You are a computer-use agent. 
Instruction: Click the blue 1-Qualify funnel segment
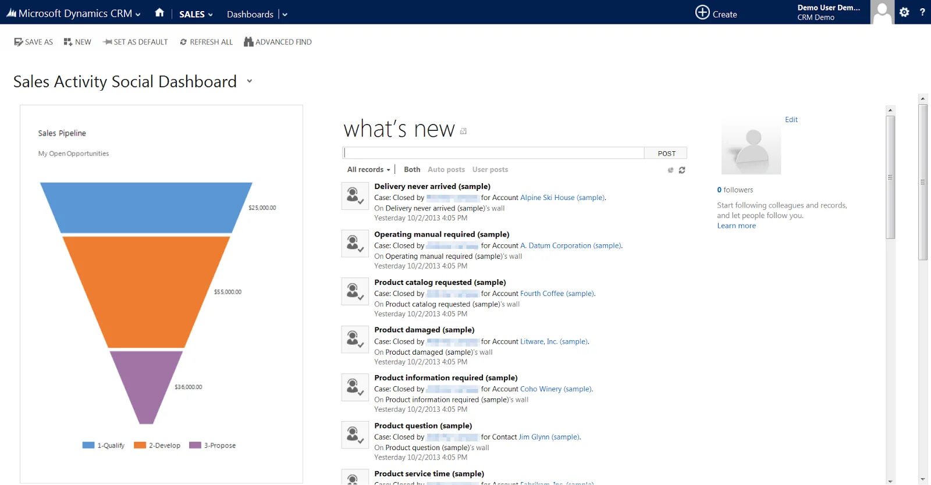point(146,207)
